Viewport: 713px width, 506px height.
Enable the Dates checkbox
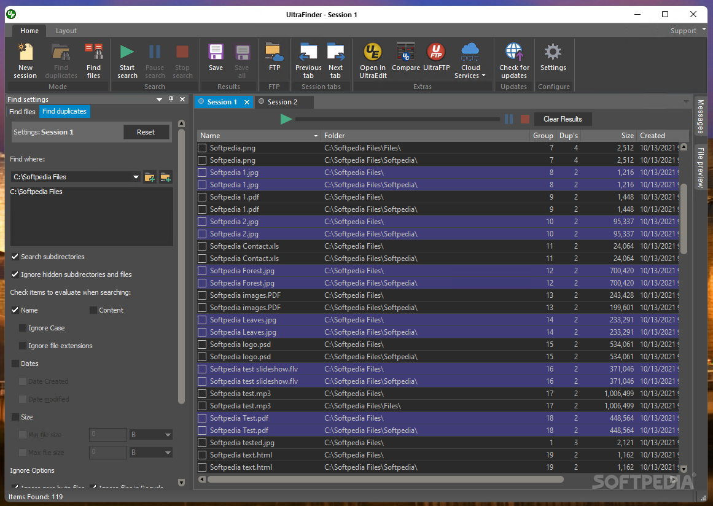click(x=15, y=364)
